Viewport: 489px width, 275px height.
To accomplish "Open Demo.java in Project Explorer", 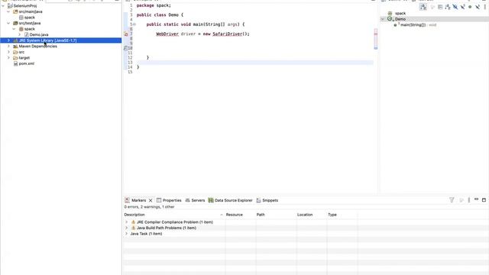I will [x=39, y=34].
